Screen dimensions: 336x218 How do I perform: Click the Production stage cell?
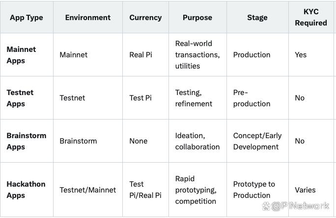pos(252,55)
